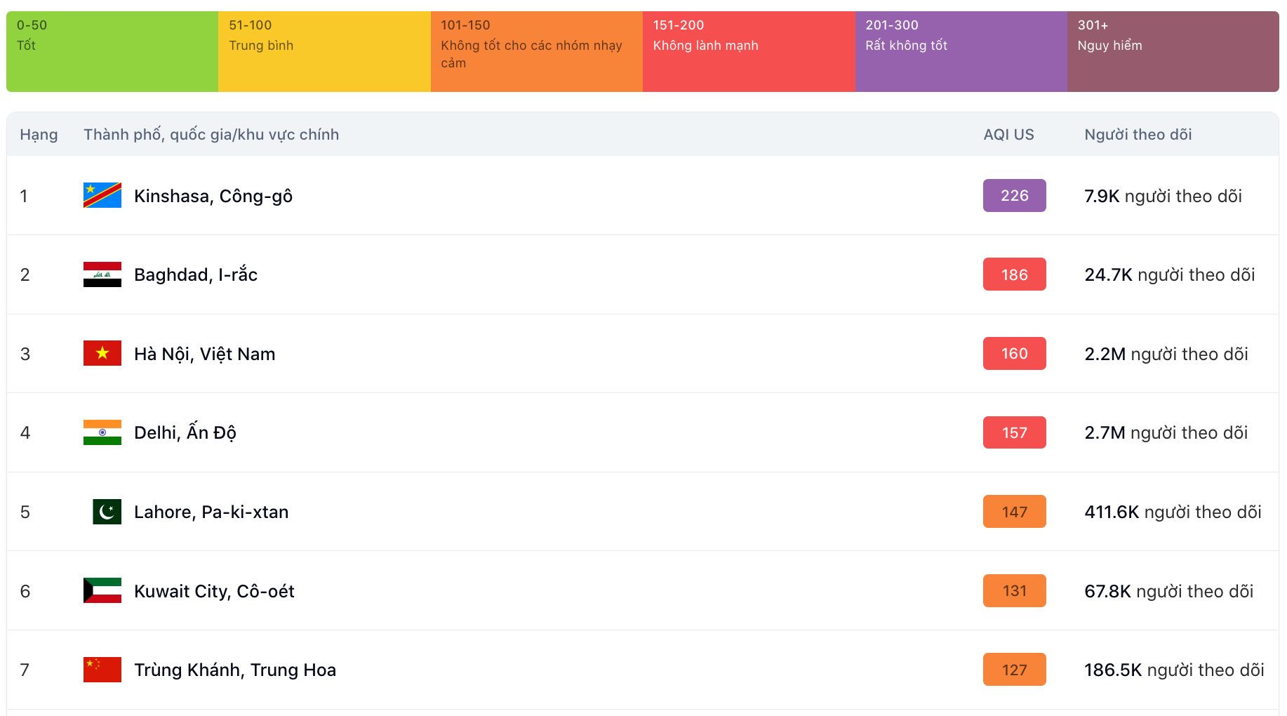Open the Hà Nội, Việt Nam city link
This screenshot has height=716, width=1287.
point(204,354)
